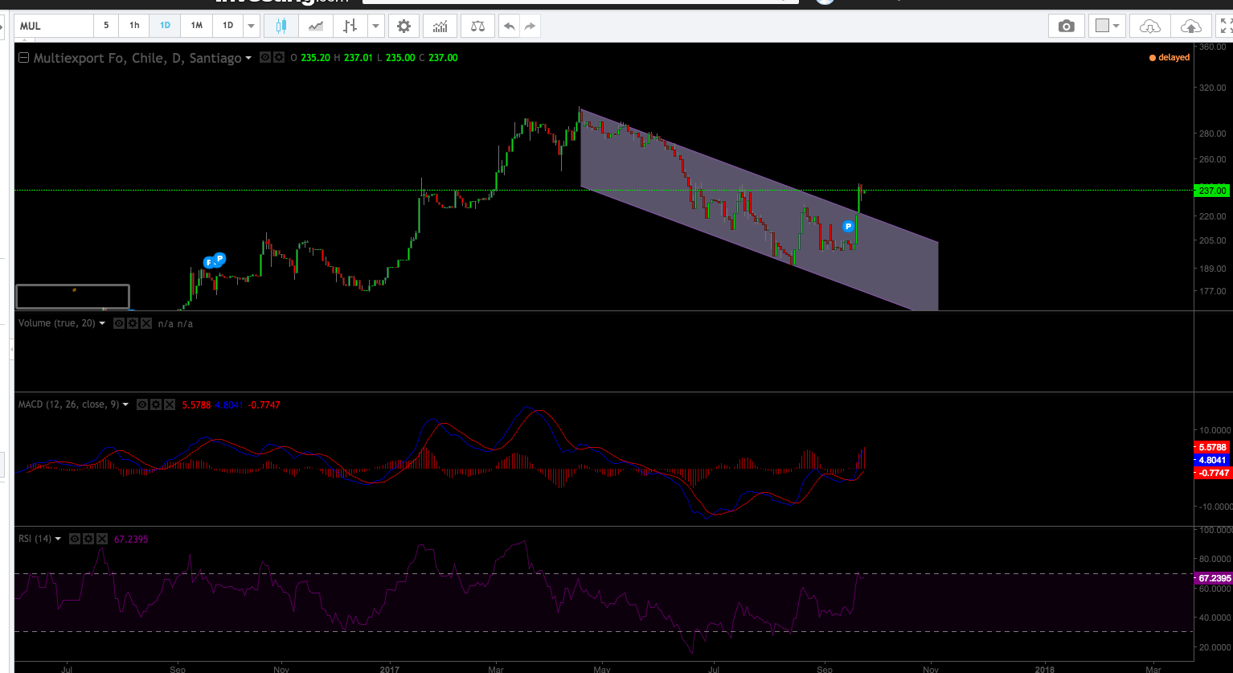Viewport: 1233px width, 673px height.
Task: Open Volume indicator settings gear
Action: point(132,323)
